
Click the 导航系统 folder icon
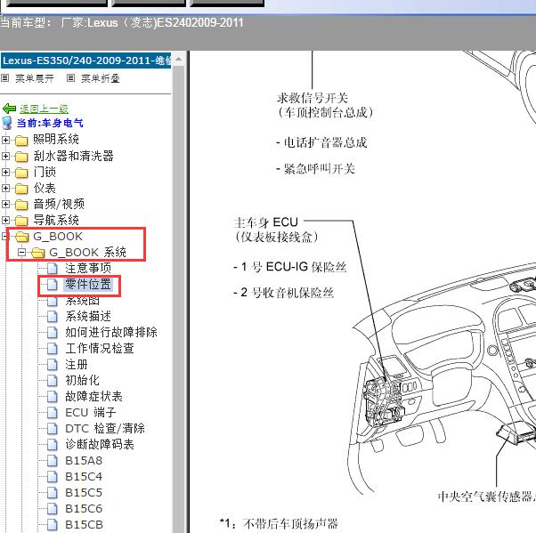[x=21, y=221]
